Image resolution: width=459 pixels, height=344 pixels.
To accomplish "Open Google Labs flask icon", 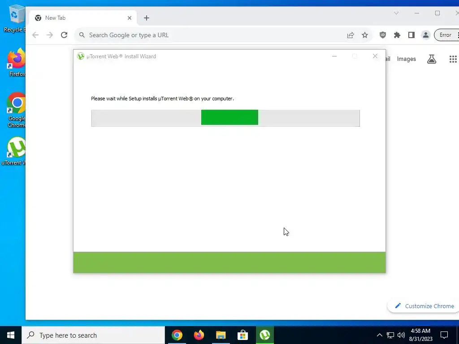I will (432, 59).
